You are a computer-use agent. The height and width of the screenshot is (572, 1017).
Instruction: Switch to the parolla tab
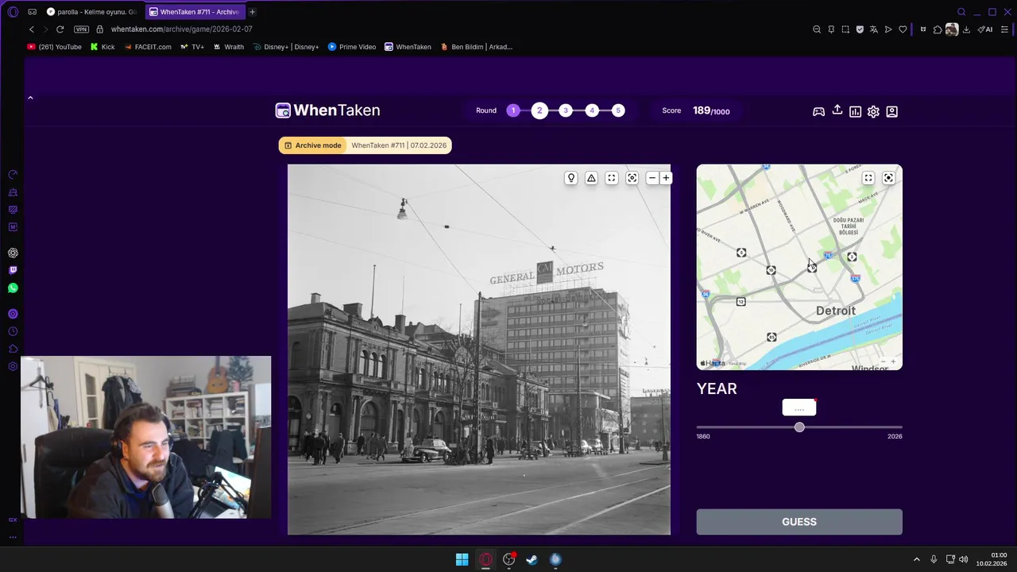point(91,12)
